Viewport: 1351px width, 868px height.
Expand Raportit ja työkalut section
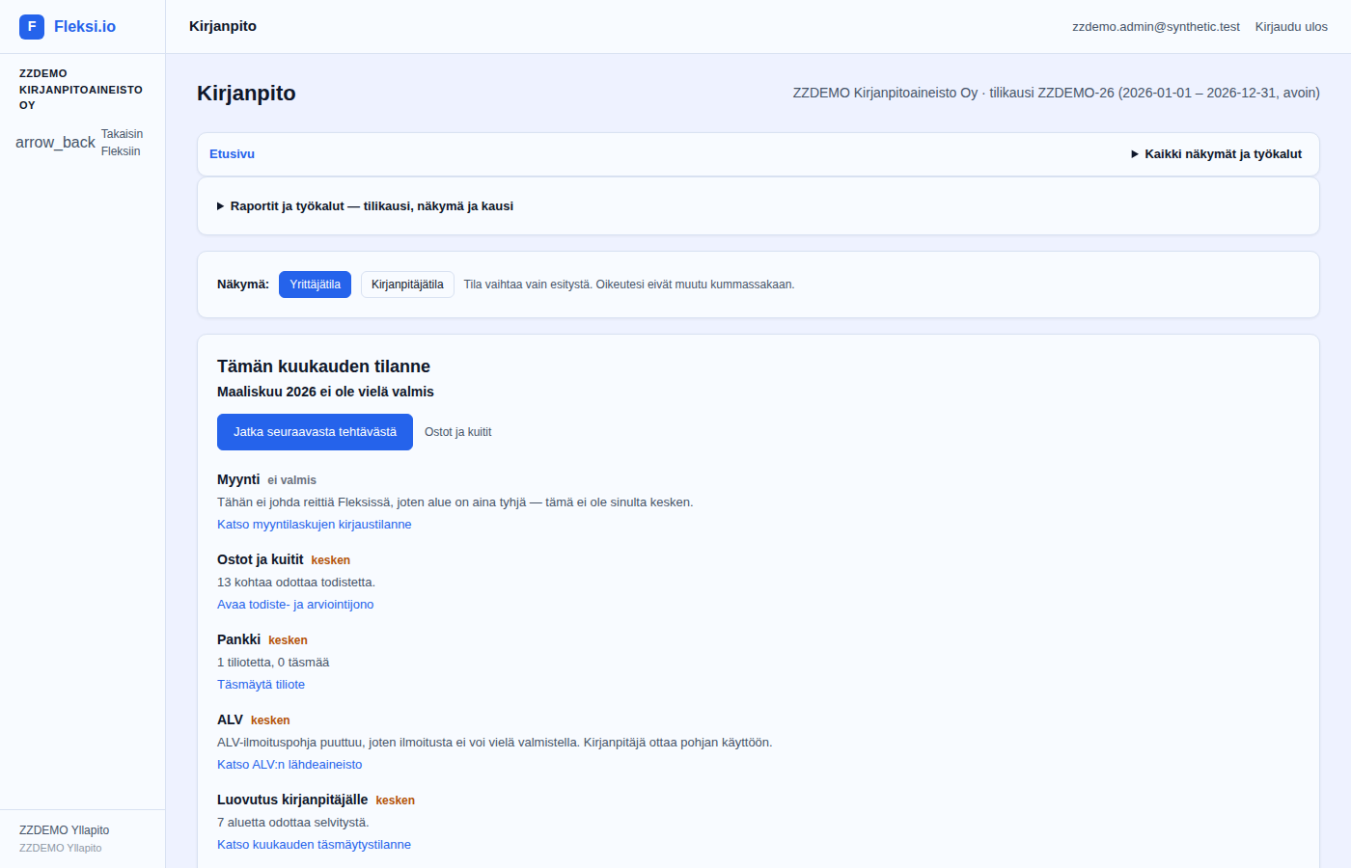(x=366, y=206)
